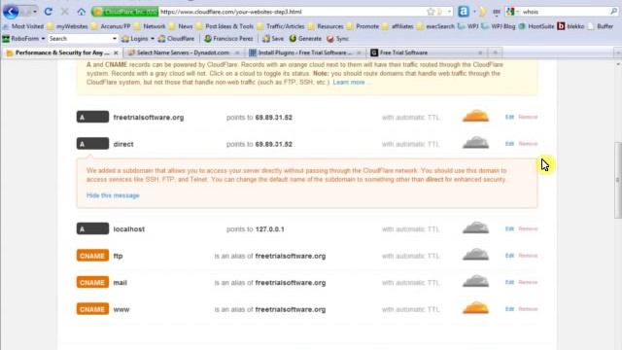The height and width of the screenshot is (350, 622).
Task: Click the bookmark star in address bar
Action: pos(431,12)
